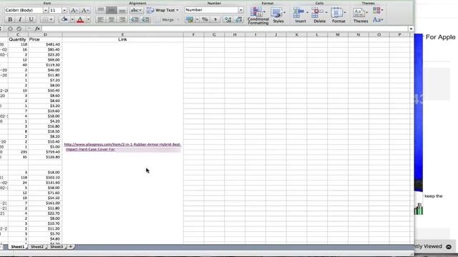The width and height of the screenshot is (458, 257).
Task: Align text right
Action: coord(122,19)
